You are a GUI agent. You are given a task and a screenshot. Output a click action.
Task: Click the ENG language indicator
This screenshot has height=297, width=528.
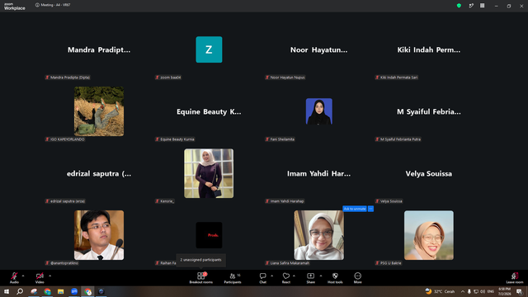[x=491, y=291]
